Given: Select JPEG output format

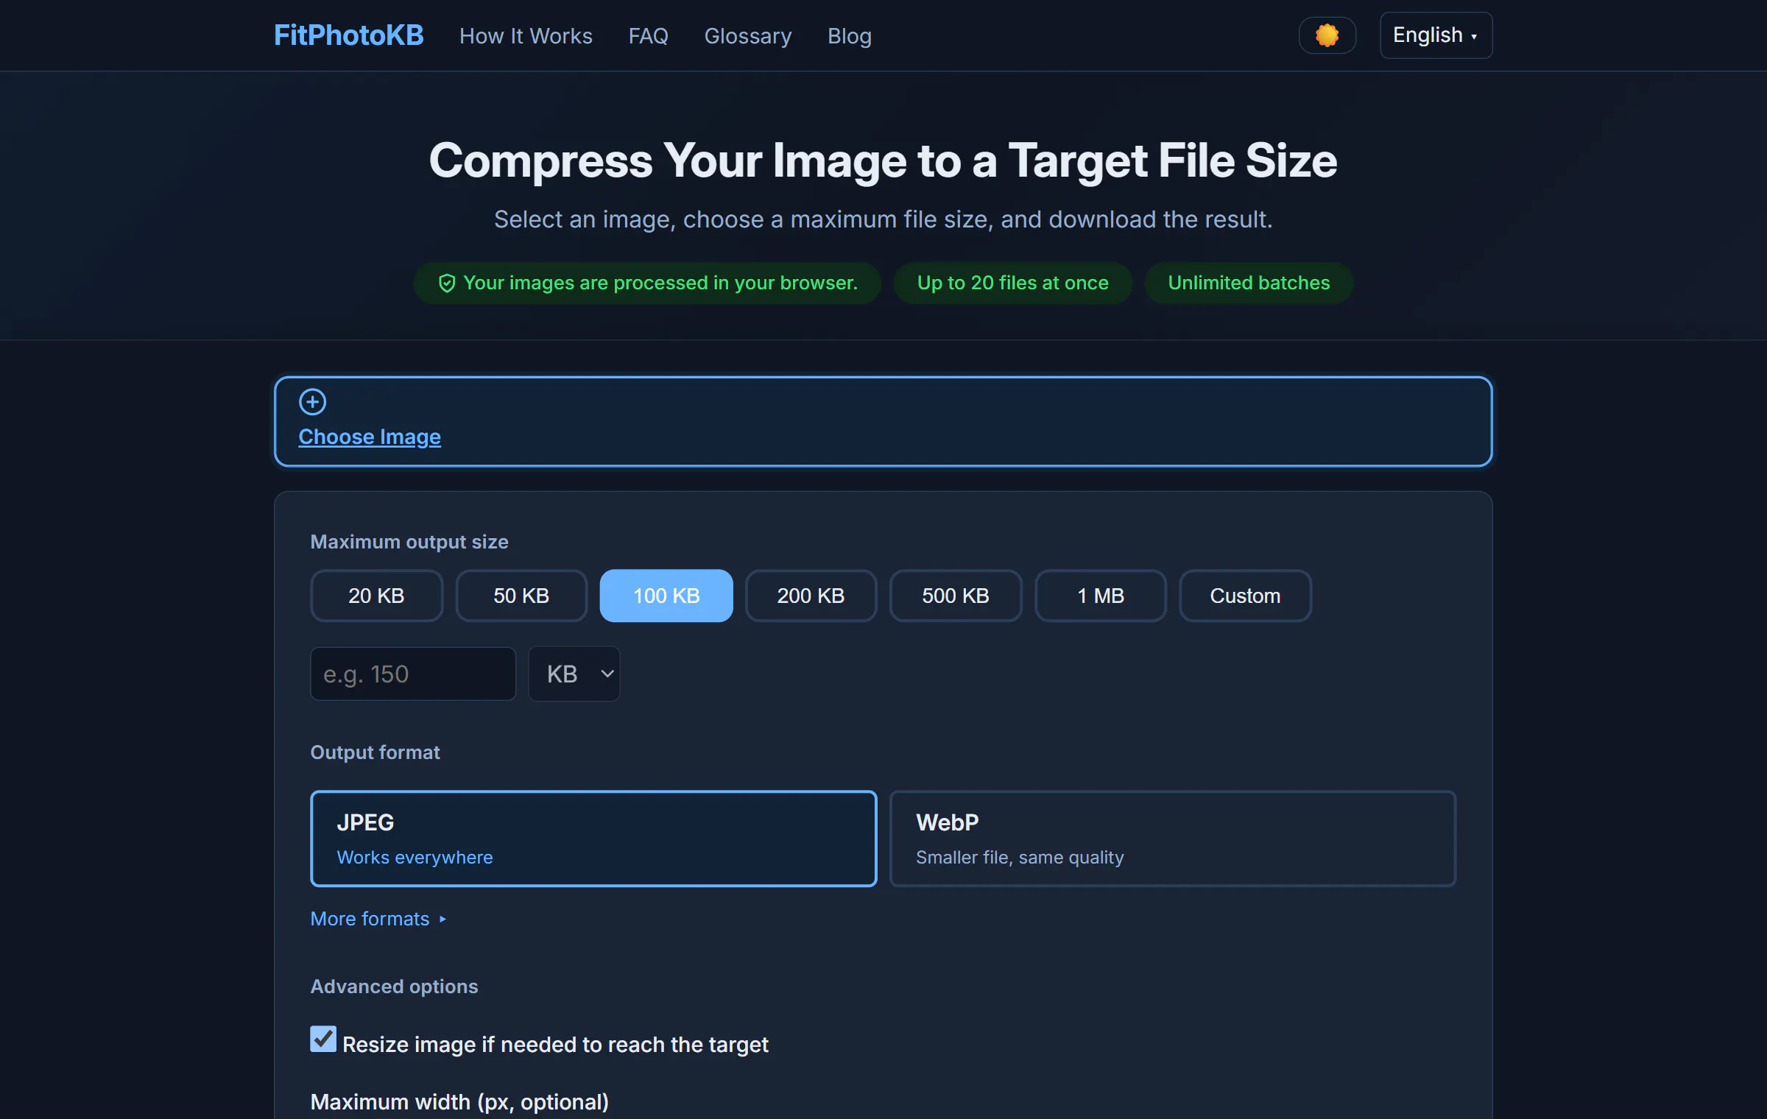Looking at the screenshot, I should (x=593, y=839).
